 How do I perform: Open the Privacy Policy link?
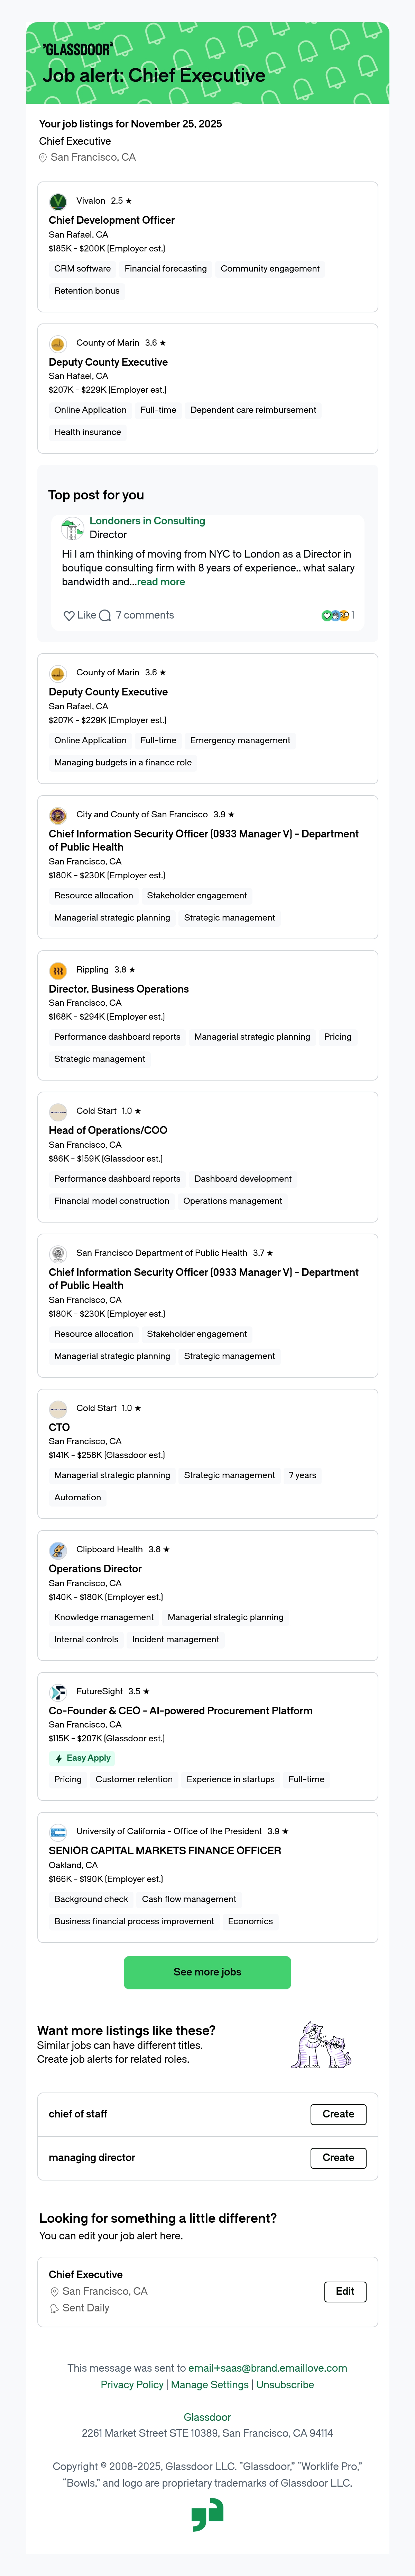132,2385
